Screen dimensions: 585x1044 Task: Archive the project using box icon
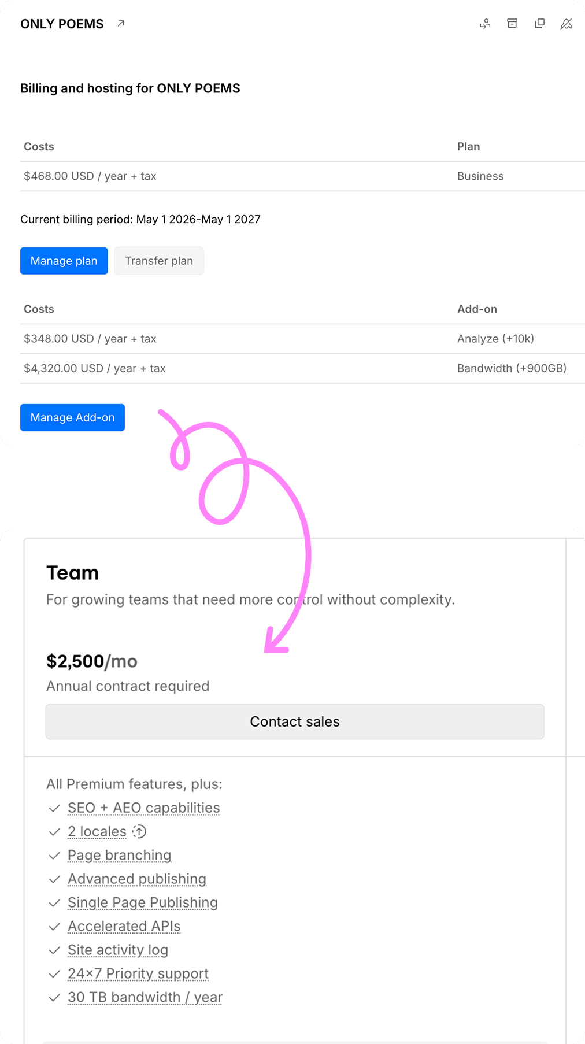tap(512, 24)
